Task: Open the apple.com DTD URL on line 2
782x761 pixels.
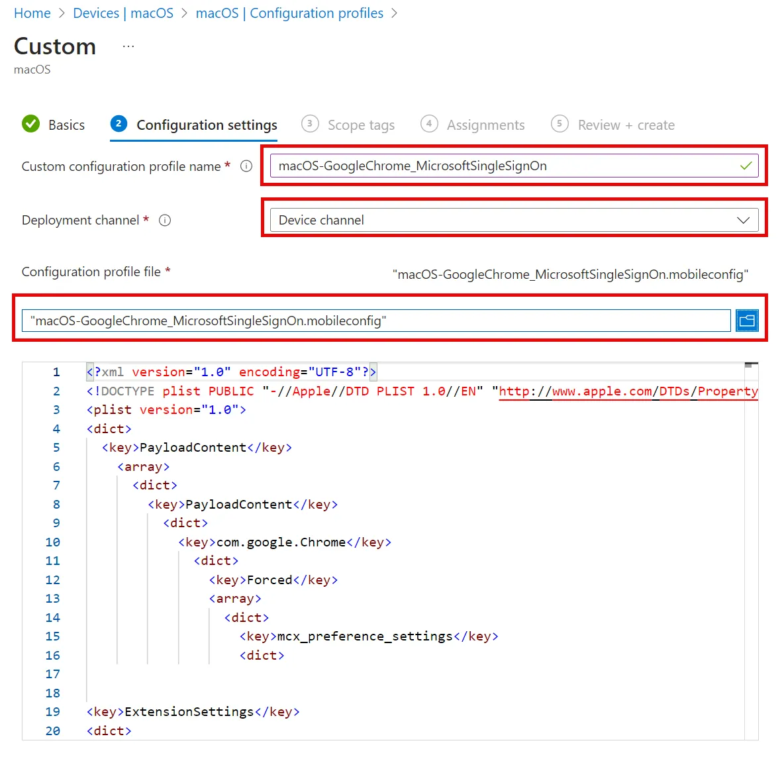Action: coord(628,391)
